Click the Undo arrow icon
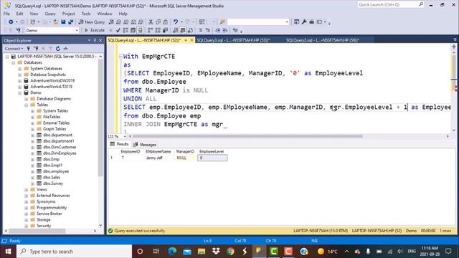Image resolution: width=459 pixels, height=258 pixels. coord(175,22)
